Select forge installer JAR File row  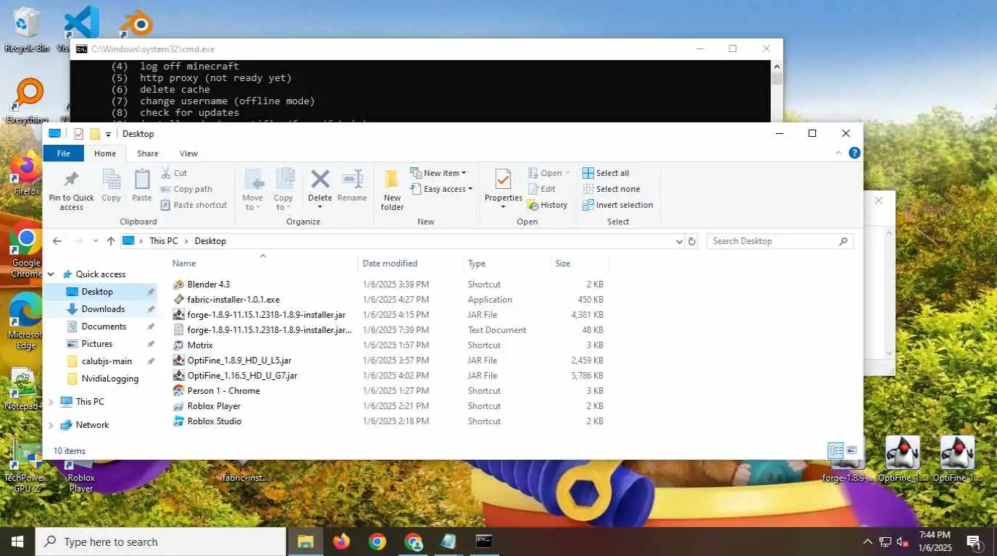(x=388, y=315)
